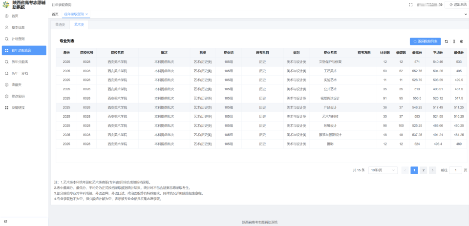469x226 pixels.
Task: Switch to the 普通类 tab
Action: 60,25
